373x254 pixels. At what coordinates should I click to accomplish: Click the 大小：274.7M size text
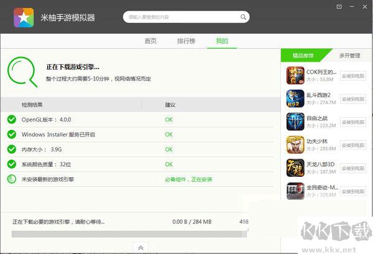(x=321, y=103)
